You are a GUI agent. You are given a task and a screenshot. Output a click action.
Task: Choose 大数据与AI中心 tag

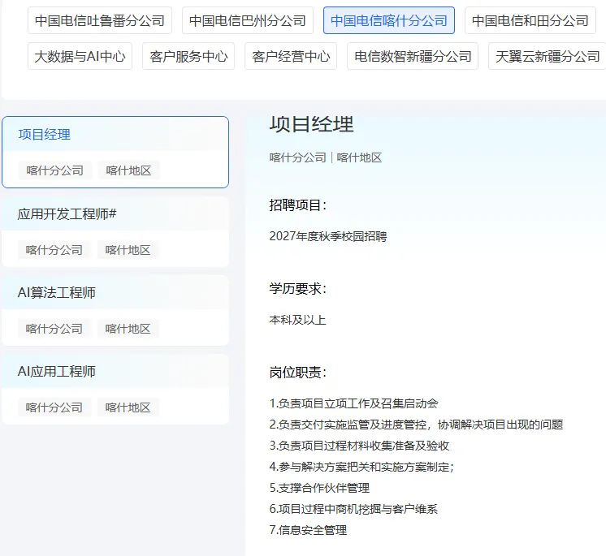pos(80,56)
